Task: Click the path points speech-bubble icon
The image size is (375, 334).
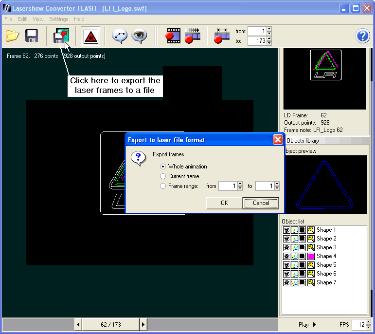Action: point(120,36)
